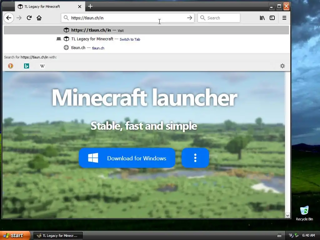Open a new tab with plus button
The height and width of the screenshot is (240, 320).
coord(90,7)
